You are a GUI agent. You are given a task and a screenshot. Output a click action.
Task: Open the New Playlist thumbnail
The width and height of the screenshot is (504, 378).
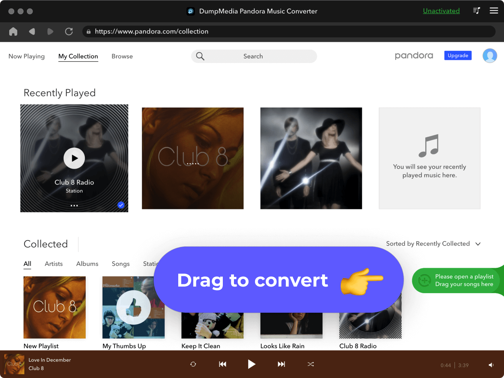point(54,307)
